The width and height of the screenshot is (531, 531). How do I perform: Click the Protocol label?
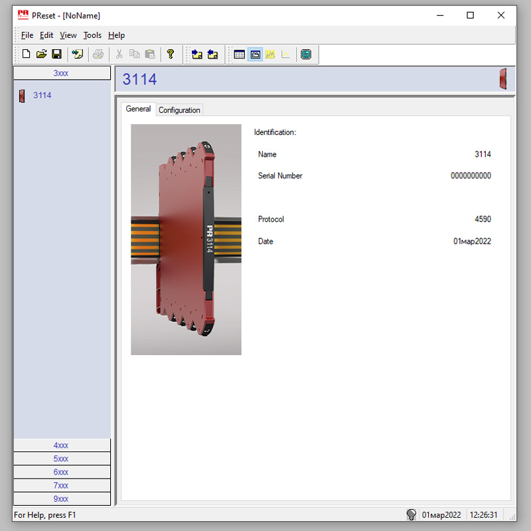pos(271,219)
